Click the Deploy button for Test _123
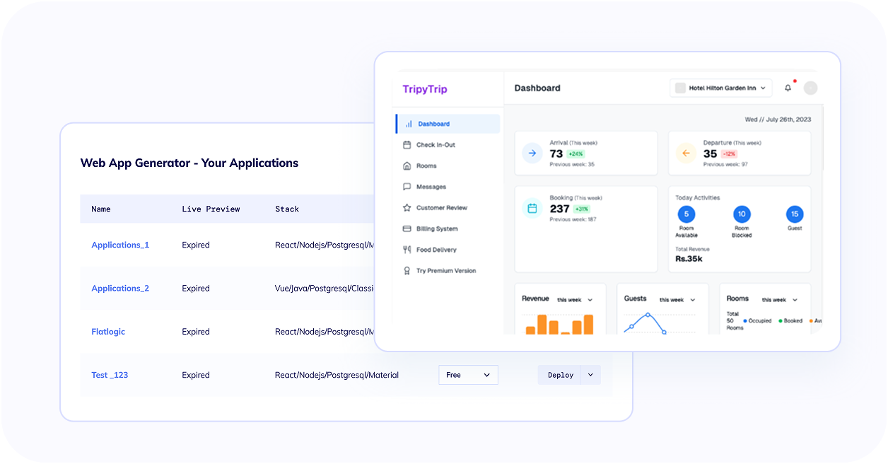888x464 pixels. click(x=559, y=375)
